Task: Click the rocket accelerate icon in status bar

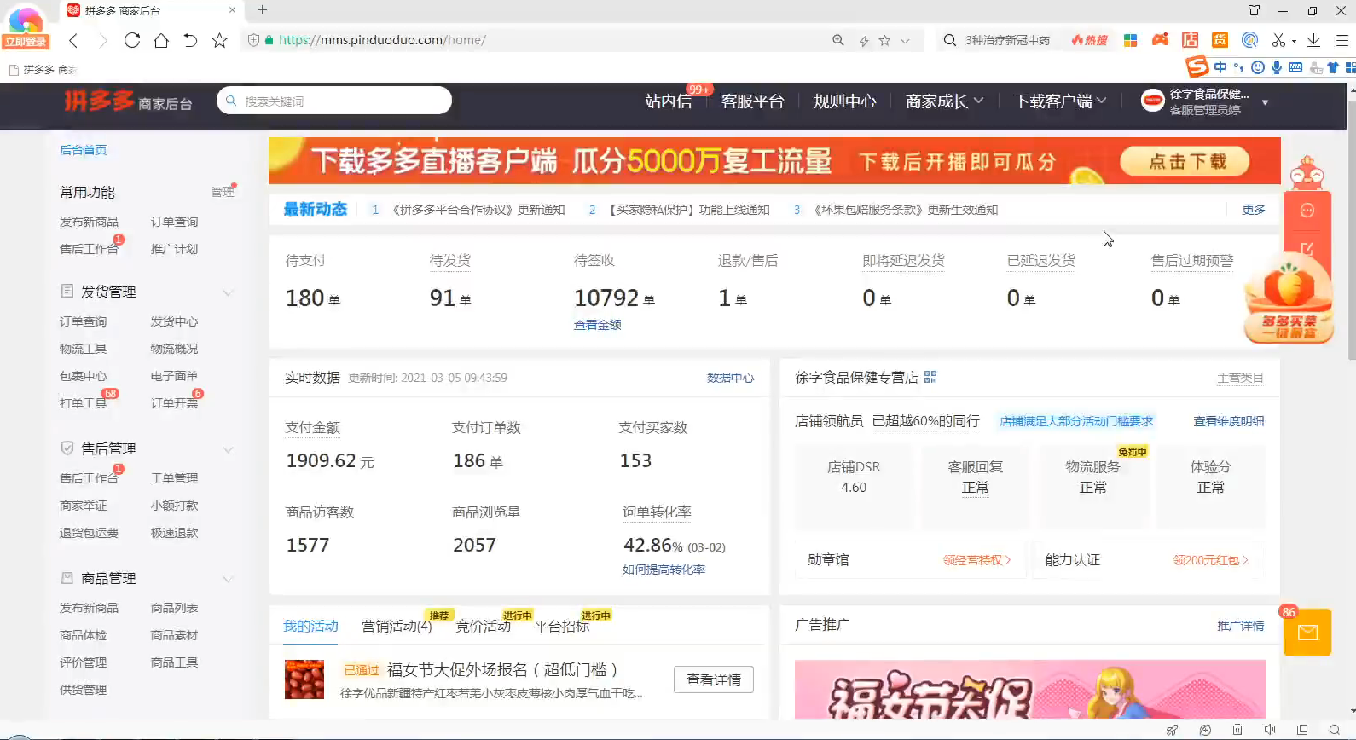Action: [x=1172, y=730]
